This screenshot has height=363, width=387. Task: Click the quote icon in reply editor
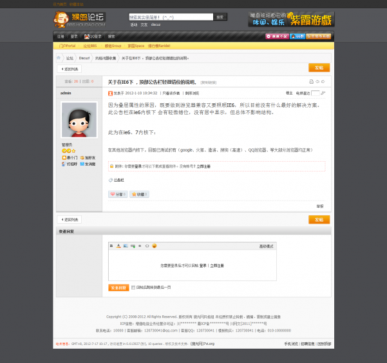[x=140, y=246]
